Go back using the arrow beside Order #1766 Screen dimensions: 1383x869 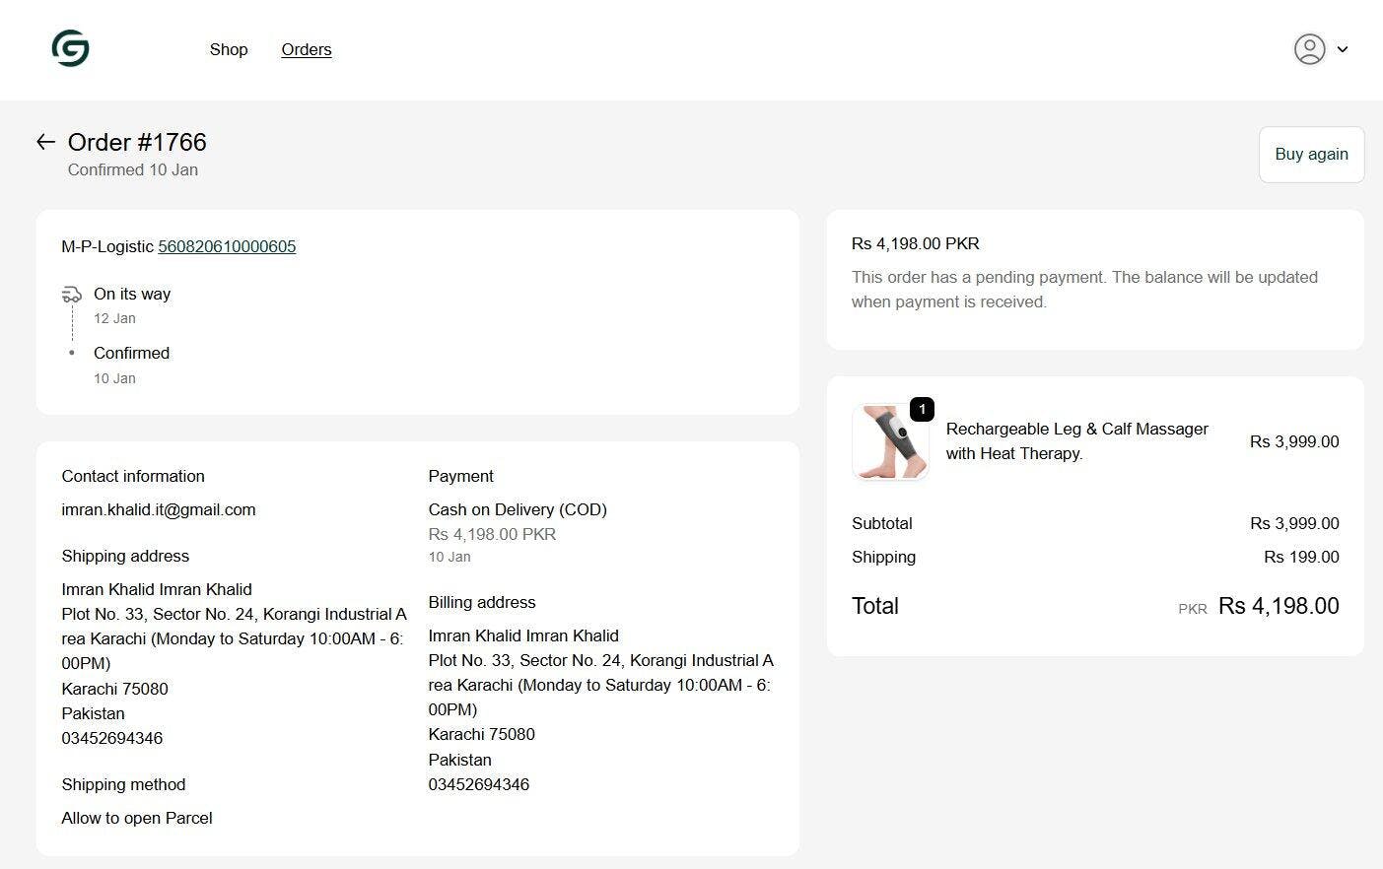(45, 142)
